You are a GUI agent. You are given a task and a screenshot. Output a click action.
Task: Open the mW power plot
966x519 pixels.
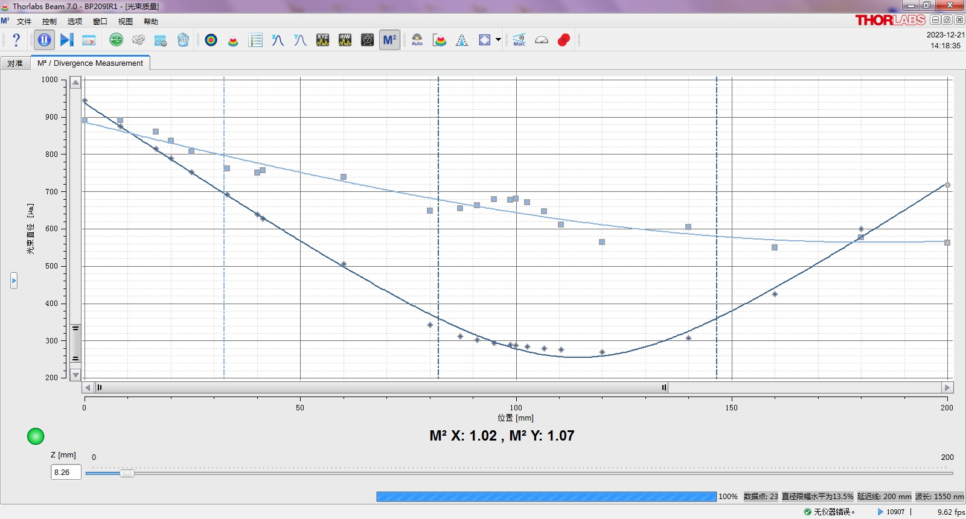coord(345,40)
